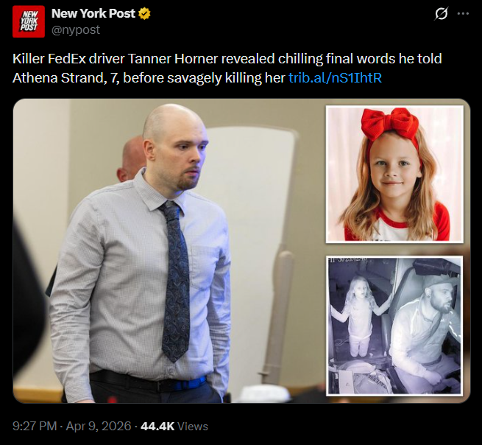Viewport: 482px width, 445px height.
Task: Click the gold verified badge
Action: point(144,13)
